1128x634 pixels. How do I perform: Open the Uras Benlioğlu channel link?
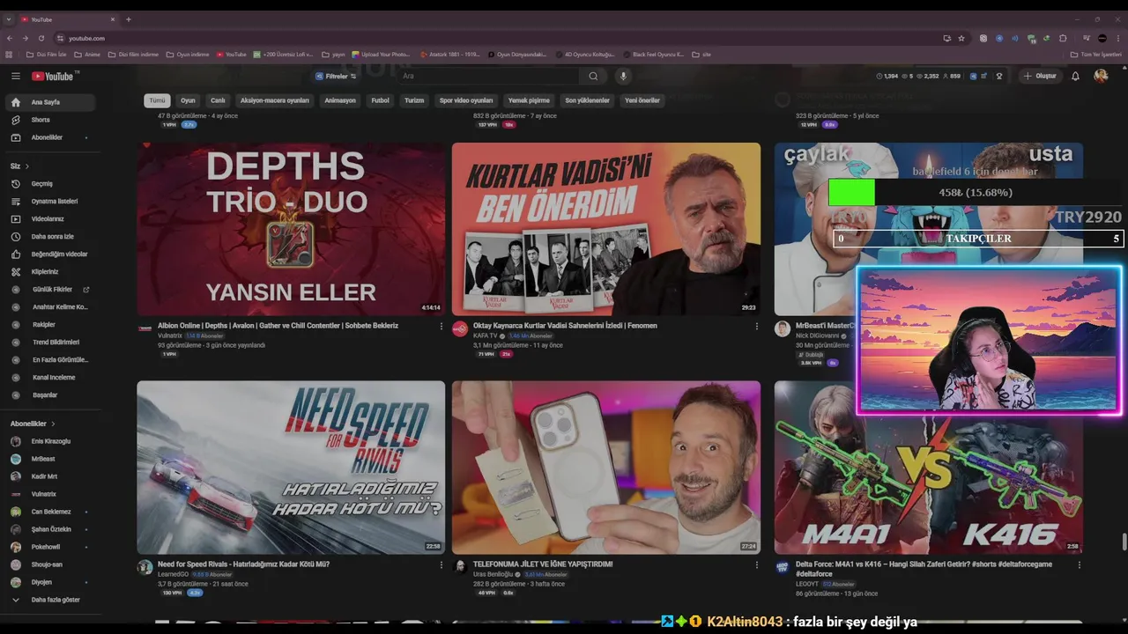click(493, 574)
